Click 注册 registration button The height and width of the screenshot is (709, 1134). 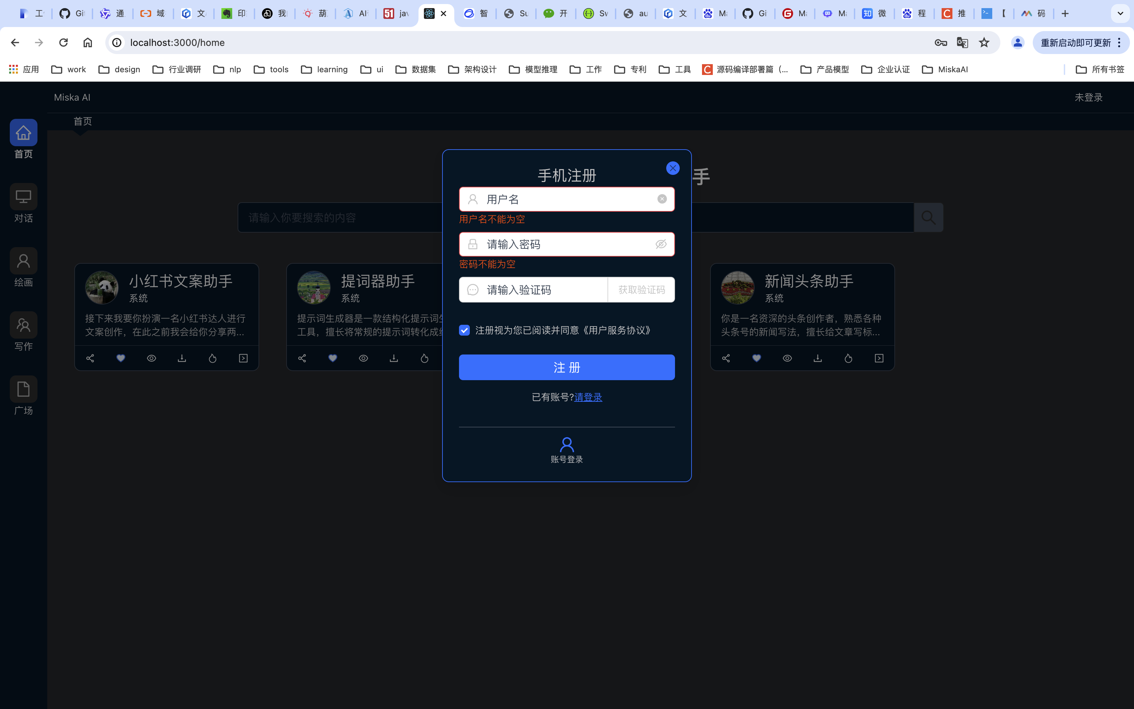pos(567,367)
